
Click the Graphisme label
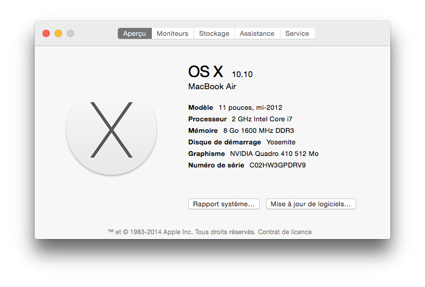(206, 154)
